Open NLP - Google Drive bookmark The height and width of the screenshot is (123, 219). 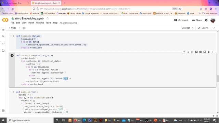[x=130, y=13]
